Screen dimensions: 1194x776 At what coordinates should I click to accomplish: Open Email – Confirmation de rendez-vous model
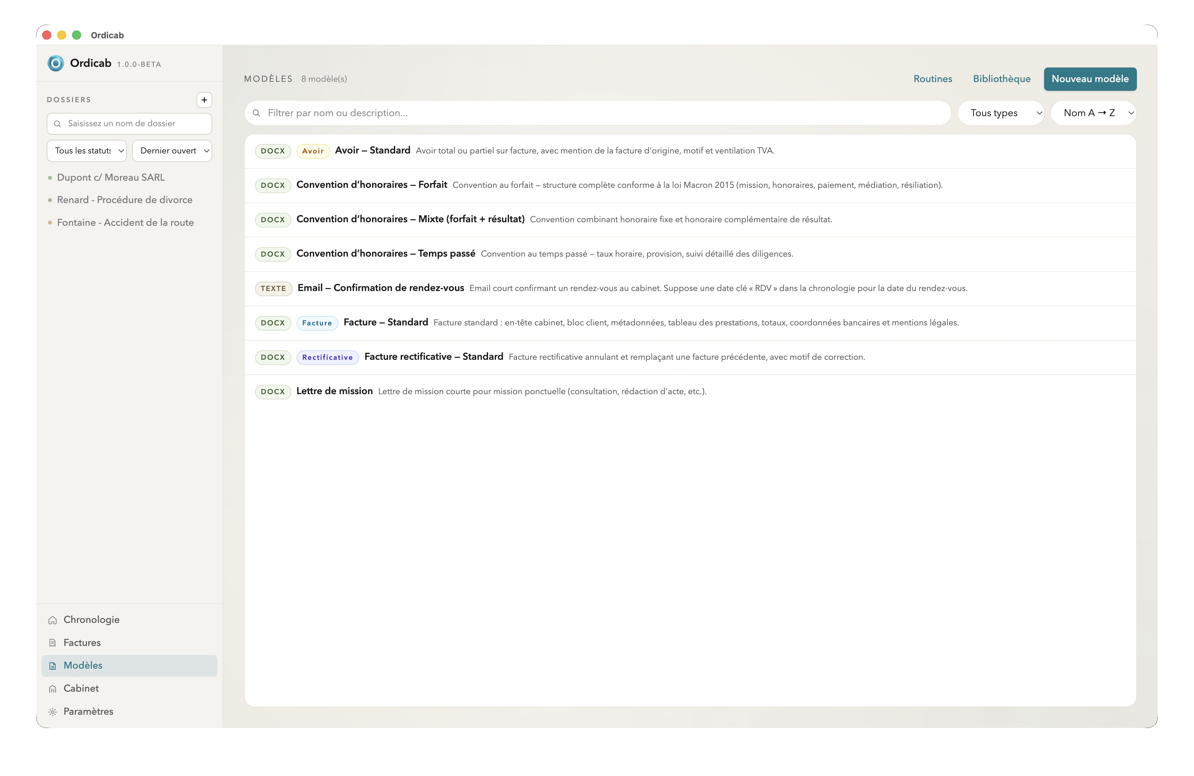pyautogui.click(x=690, y=288)
